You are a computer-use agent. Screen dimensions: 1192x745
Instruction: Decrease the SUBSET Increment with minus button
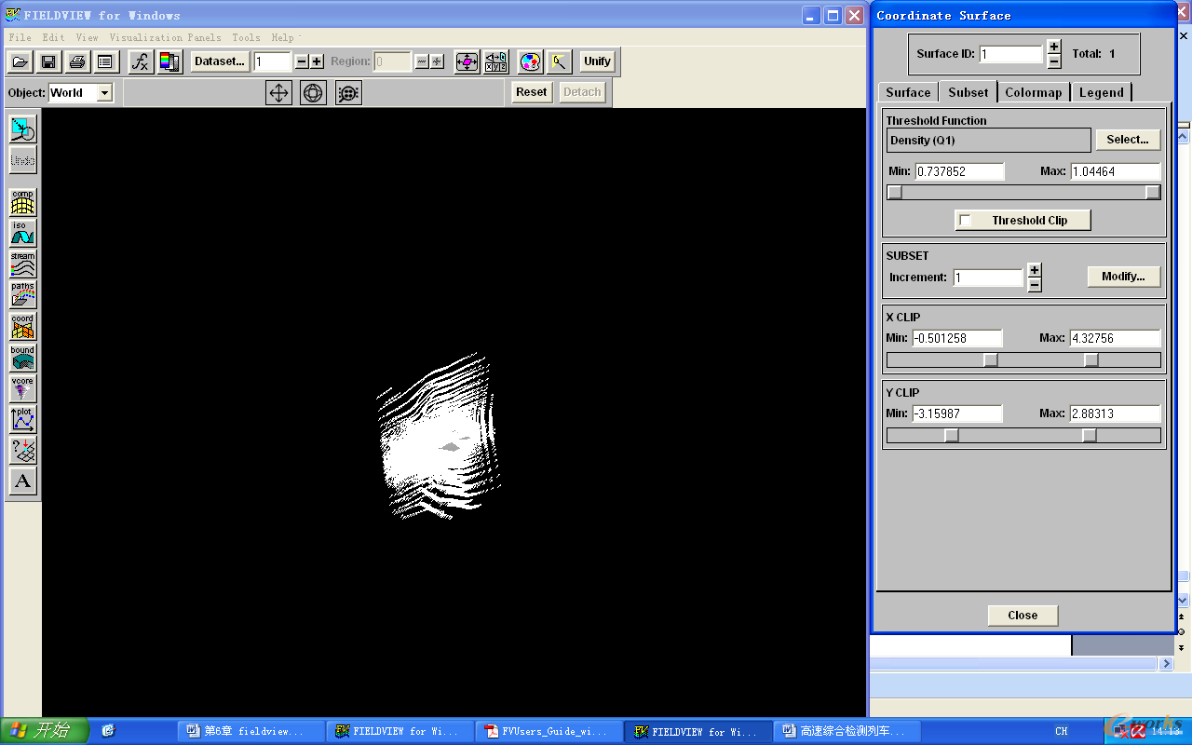[x=1035, y=285]
